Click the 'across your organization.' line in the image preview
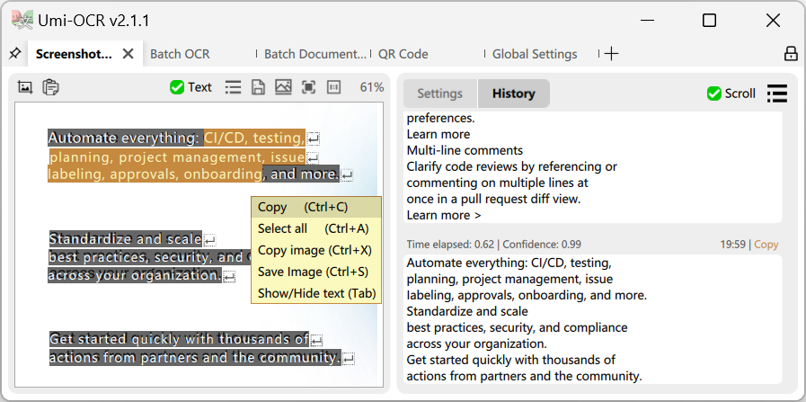Screen dimensions: 806x402 [135, 275]
